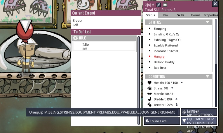Screen dimensions: 223x133
Task: Click the gear icon in IDLE header
Action: (75, 38)
